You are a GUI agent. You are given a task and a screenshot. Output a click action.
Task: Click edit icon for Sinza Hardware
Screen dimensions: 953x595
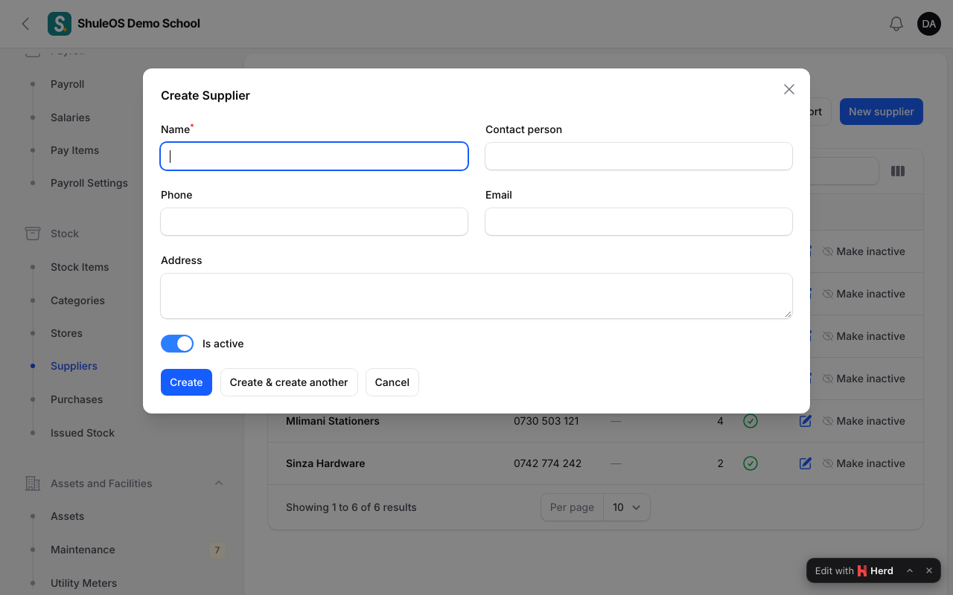(x=805, y=463)
